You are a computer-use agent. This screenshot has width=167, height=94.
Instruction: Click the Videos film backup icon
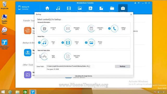click(68, 43)
